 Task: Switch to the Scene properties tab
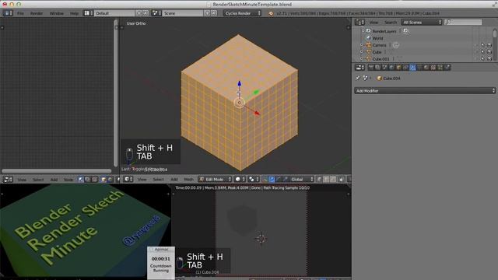coord(384,68)
